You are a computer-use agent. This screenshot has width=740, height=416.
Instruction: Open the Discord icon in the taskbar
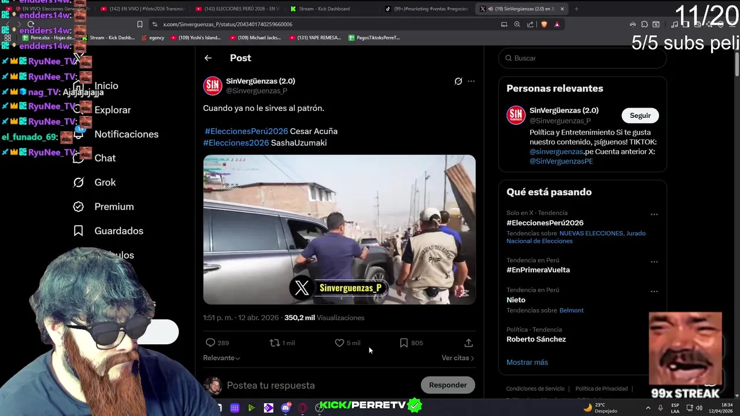click(x=286, y=408)
